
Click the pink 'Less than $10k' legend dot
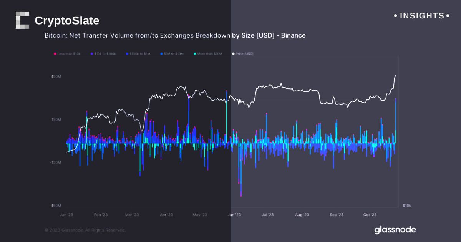pyautogui.click(x=55, y=53)
